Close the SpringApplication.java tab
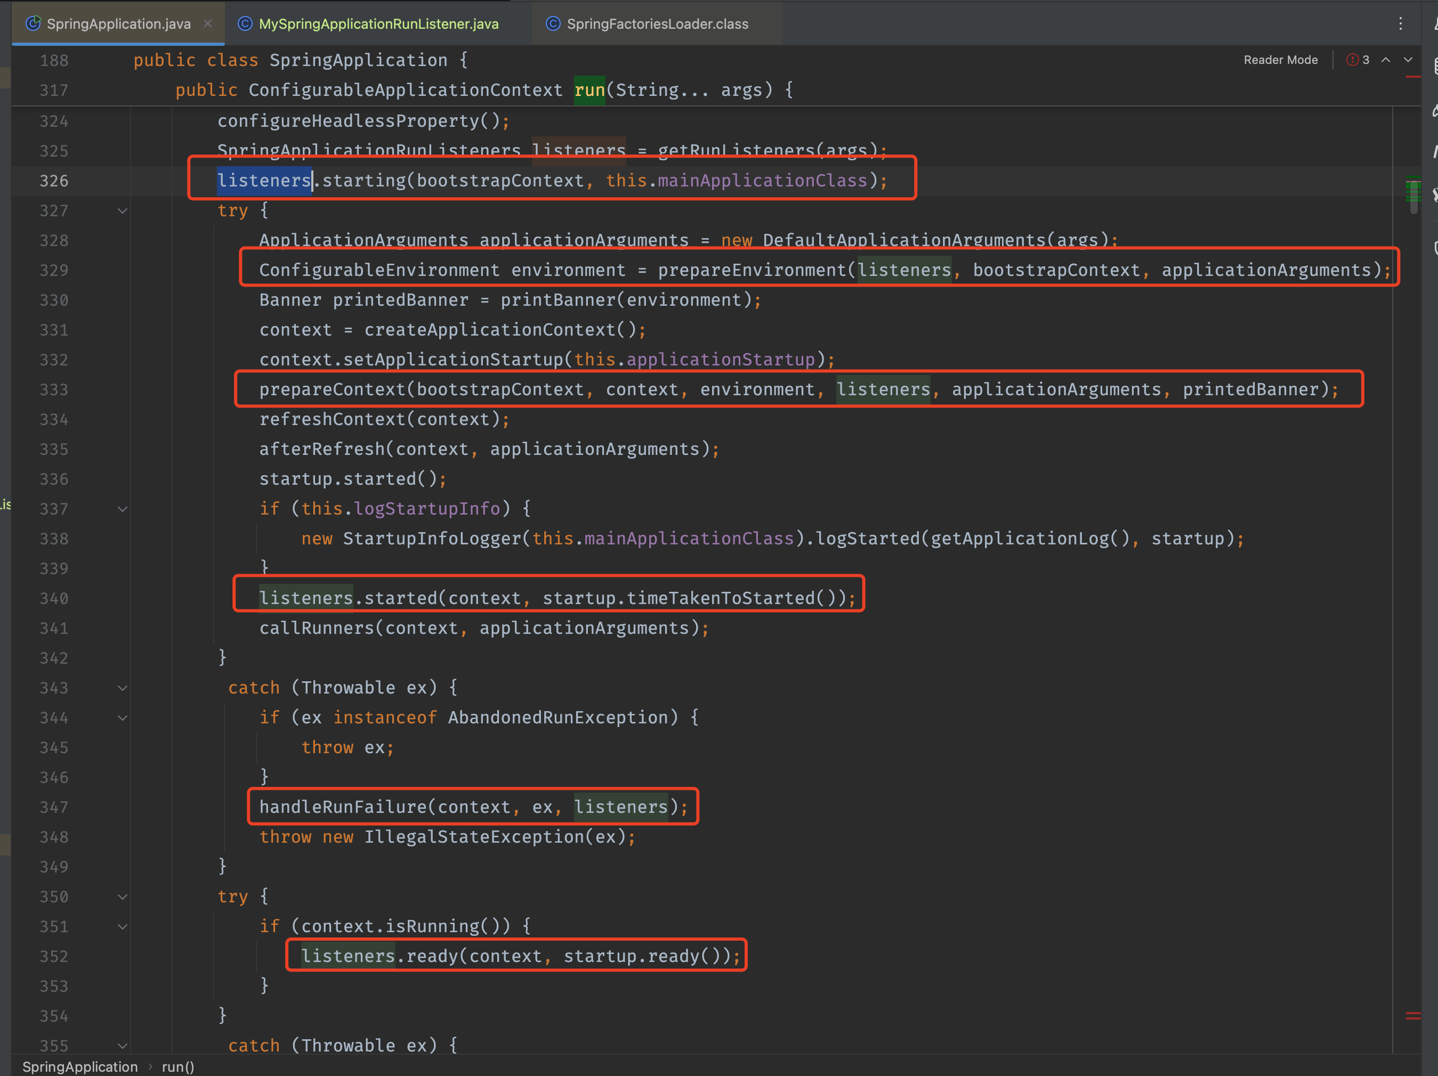 (208, 23)
